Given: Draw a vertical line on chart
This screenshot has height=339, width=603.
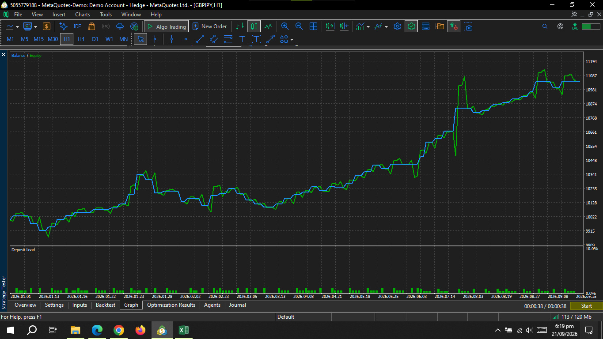Looking at the screenshot, I should click(x=171, y=39).
